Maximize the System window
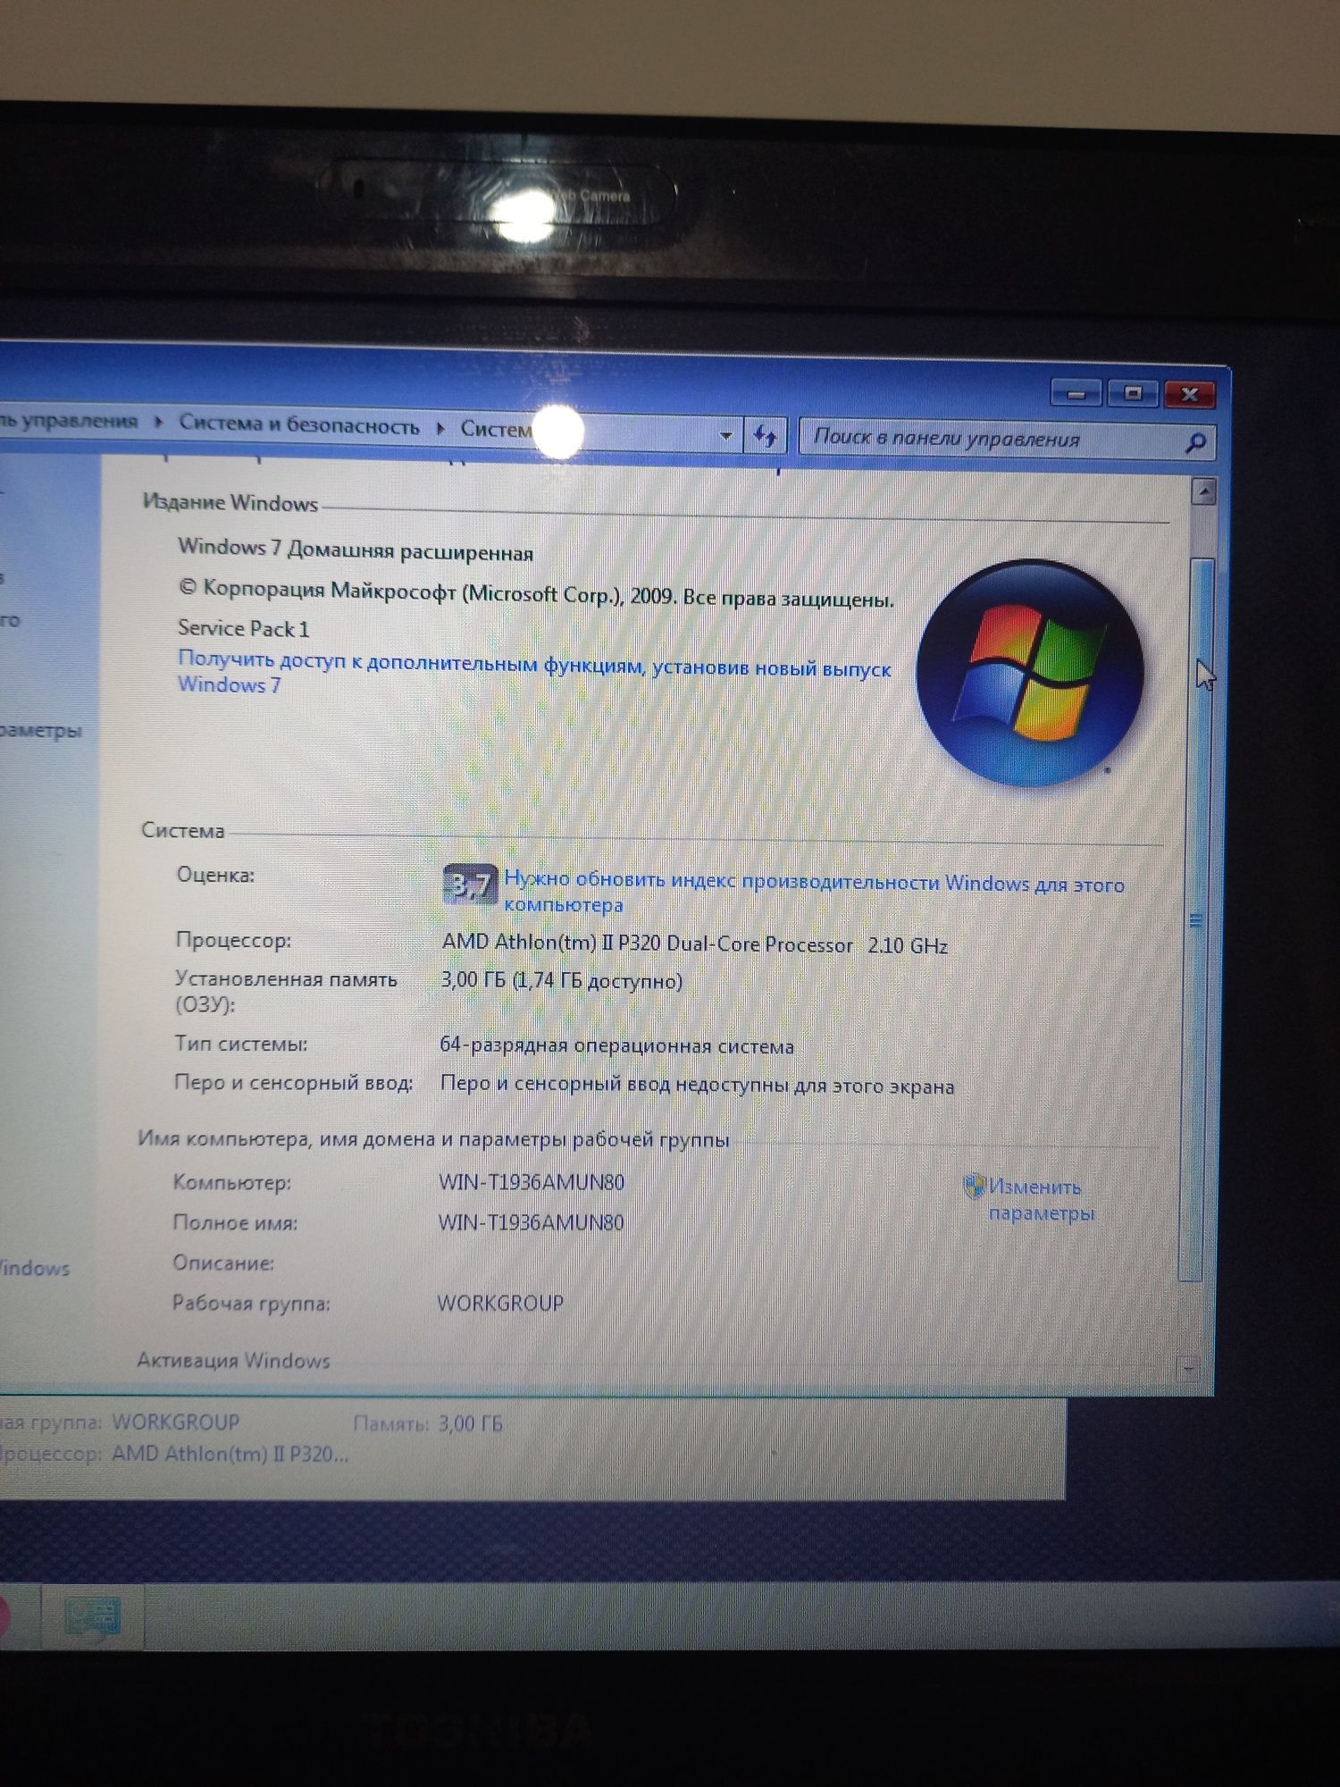1340x1787 pixels. tap(1133, 393)
